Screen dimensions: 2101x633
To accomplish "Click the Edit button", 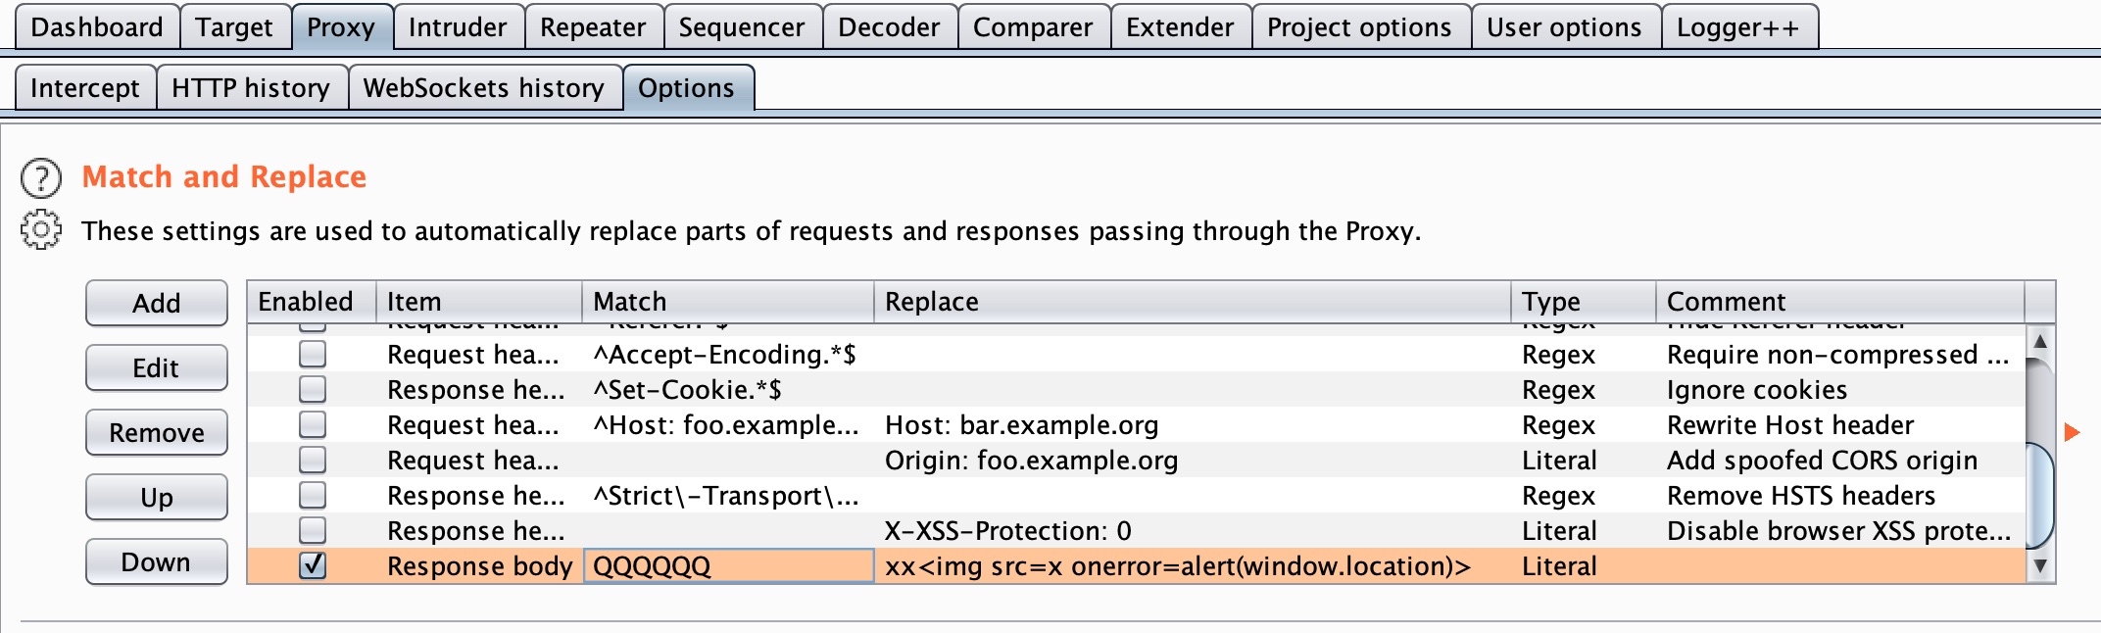I will point(156,367).
